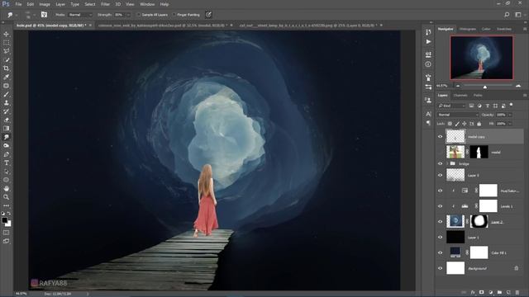Hide the Color Fill 1 layer
The image size is (529, 297).
[x=440, y=252]
